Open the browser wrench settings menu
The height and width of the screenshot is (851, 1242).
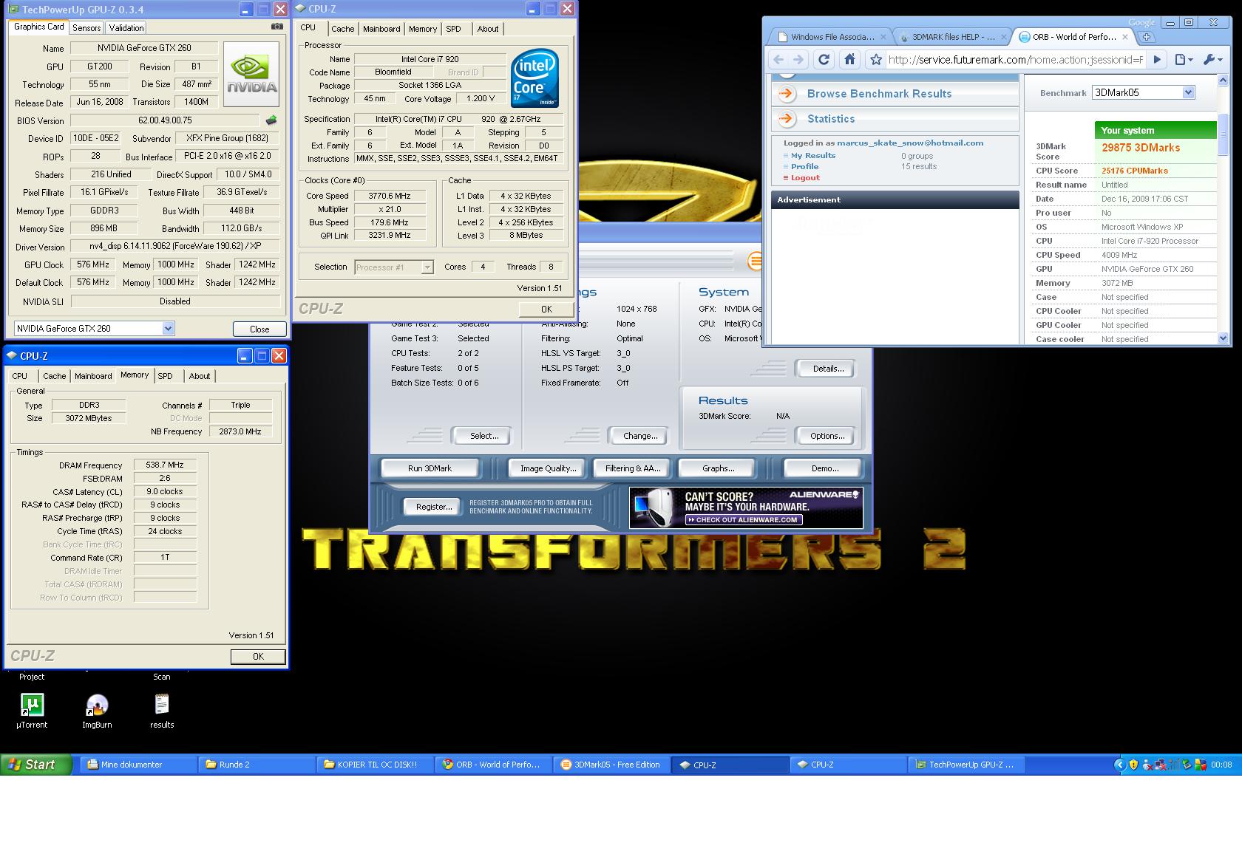(1212, 60)
